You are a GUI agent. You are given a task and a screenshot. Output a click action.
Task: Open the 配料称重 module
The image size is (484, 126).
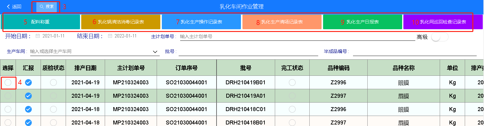[41, 22]
